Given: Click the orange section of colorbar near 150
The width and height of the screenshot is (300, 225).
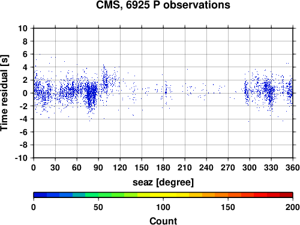Looking at the screenshot, I should click(x=228, y=195).
